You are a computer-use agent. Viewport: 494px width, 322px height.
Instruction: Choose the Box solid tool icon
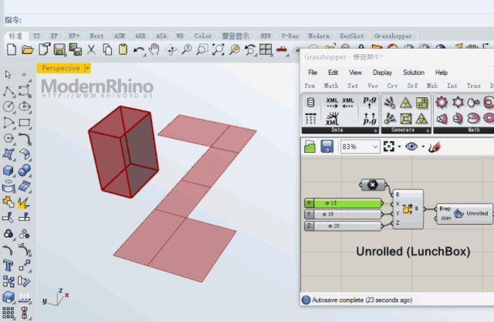click(x=8, y=171)
